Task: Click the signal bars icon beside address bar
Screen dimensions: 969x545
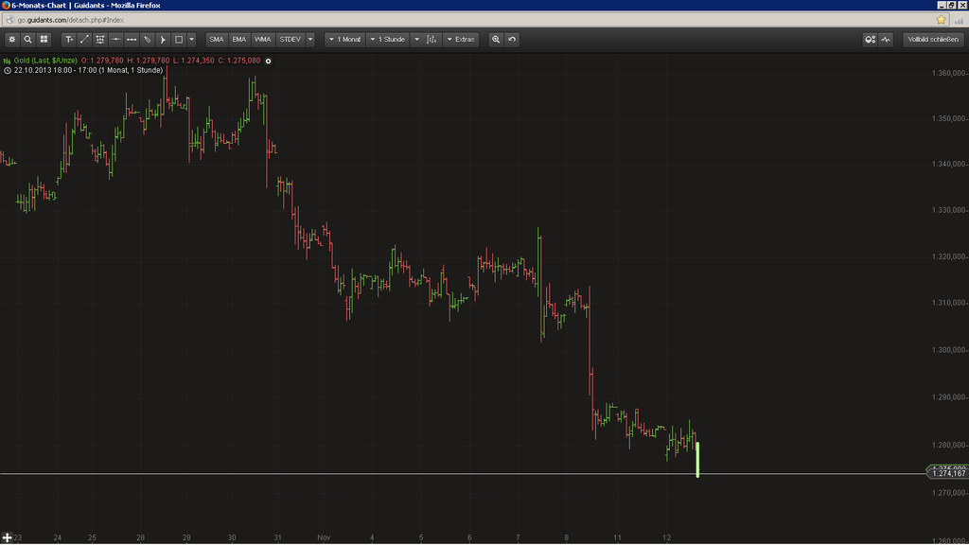Action: pyautogui.click(x=960, y=21)
